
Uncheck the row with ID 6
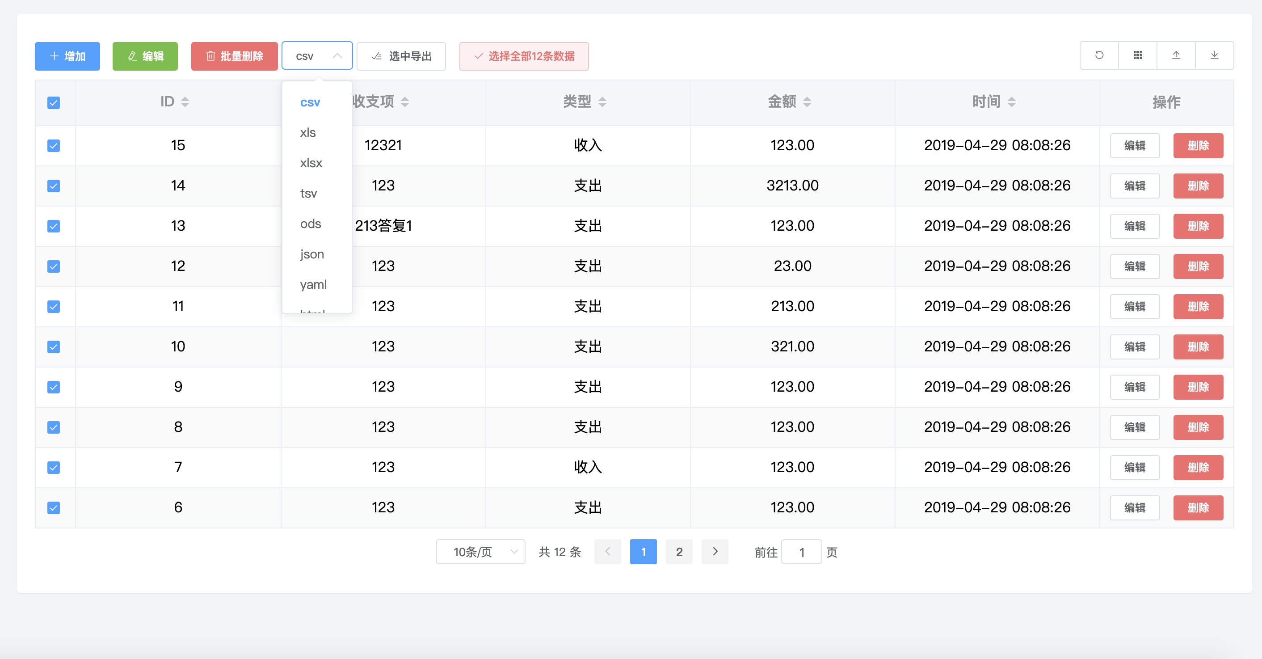[x=53, y=507]
